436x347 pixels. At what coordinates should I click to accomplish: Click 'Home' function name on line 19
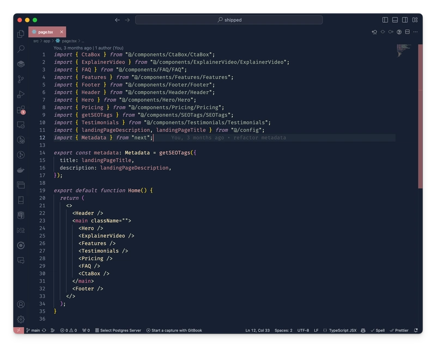(134, 190)
